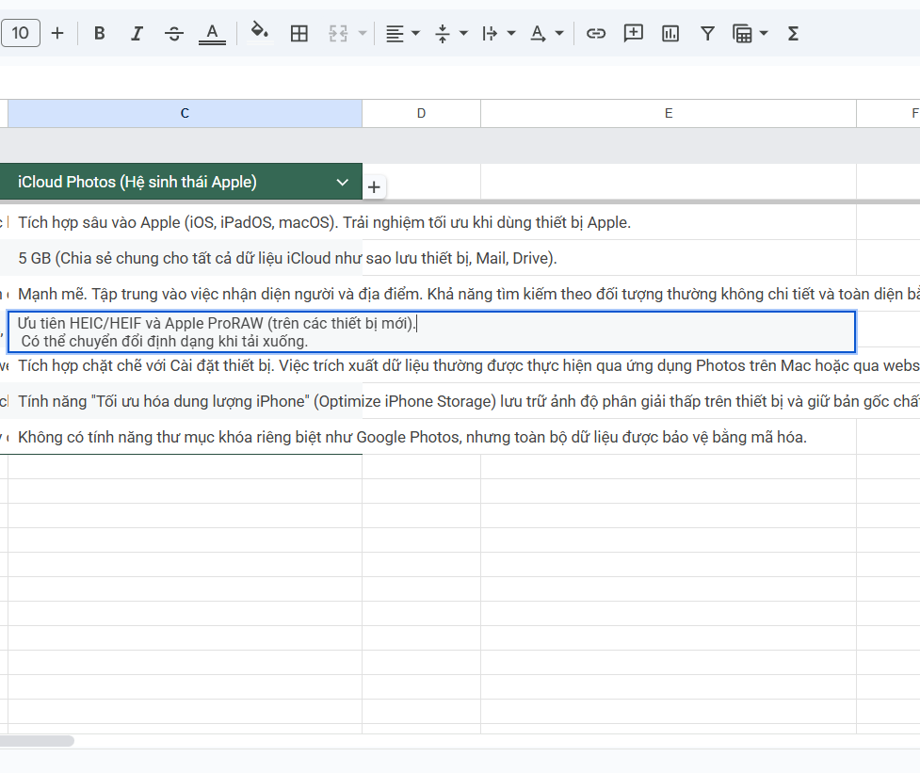Insert a link
Image resolution: width=920 pixels, height=773 pixels.
click(x=595, y=34)
